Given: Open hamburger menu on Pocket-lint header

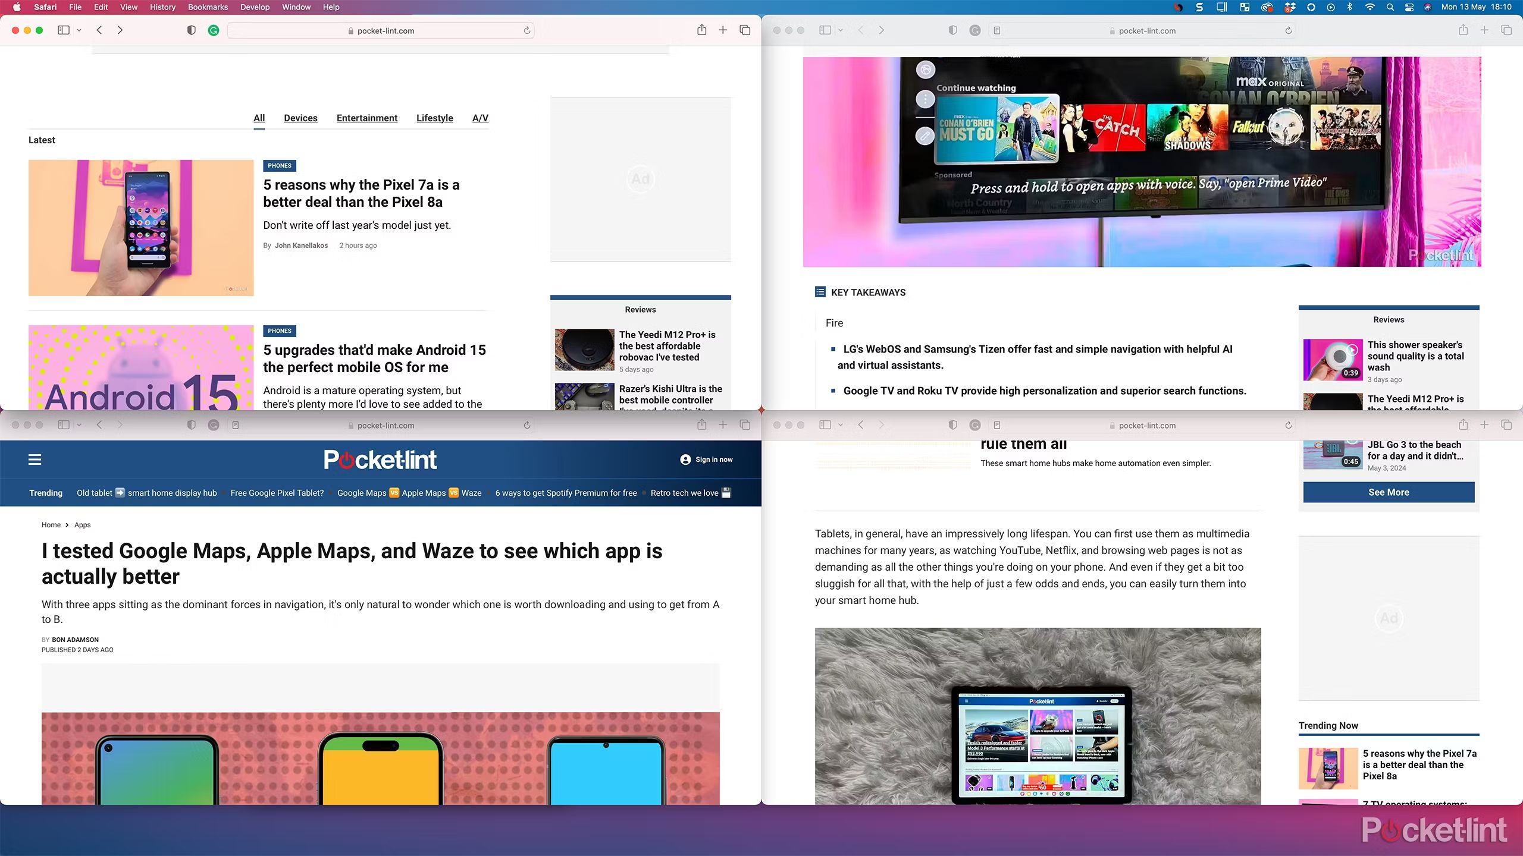Looking at the screenshot, I should click(x=35, y=460).
